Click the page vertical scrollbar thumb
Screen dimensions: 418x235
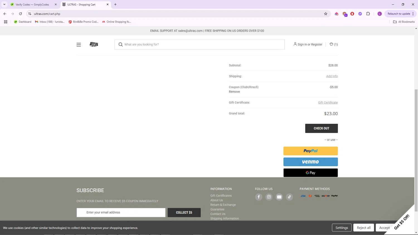(416, 150)
